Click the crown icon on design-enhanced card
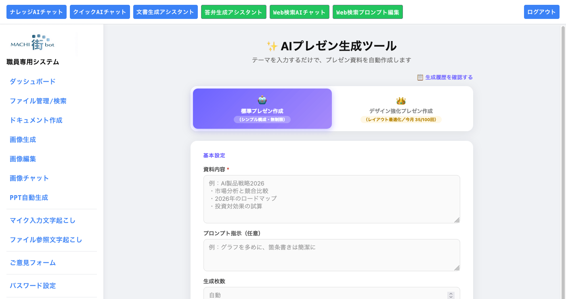The width and height of the screenshot is (566, 299). click(x=401, y=101)
